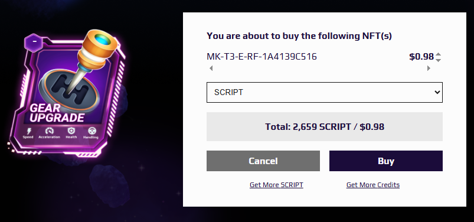Image resolution: width=474 pixels, height=222 pixels.
Task: Confirm purchase with the Buy button
Action: 385,161
